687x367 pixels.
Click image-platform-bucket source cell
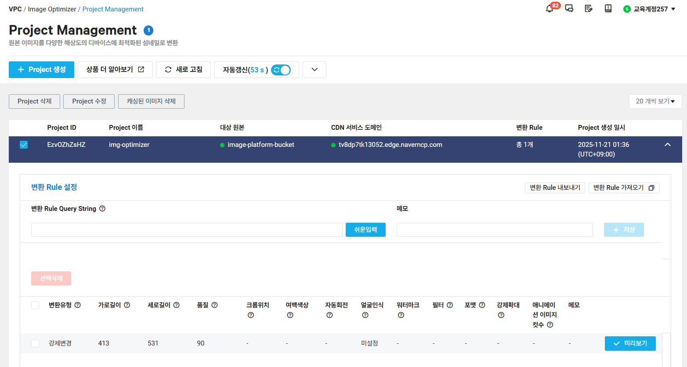coord(261,145)
